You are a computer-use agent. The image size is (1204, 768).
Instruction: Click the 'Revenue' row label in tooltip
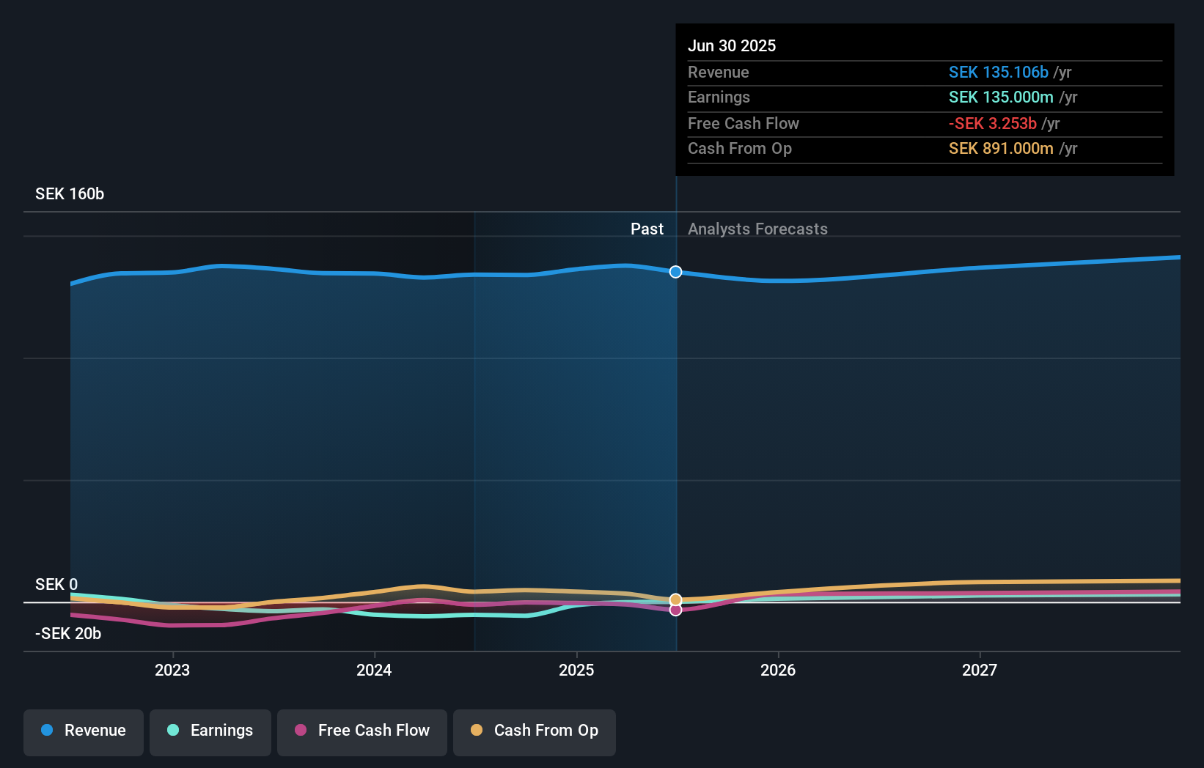pos(719,72)
